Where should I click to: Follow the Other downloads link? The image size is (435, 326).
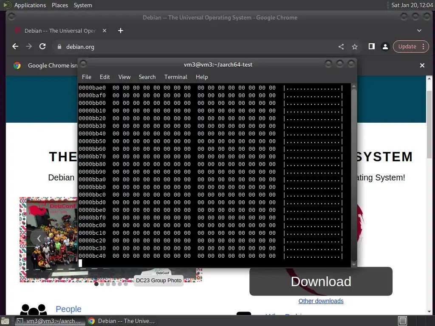(x=321, y=301)
